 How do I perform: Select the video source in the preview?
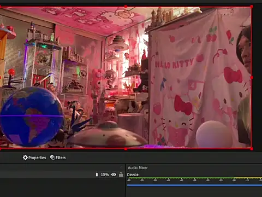pyautogui.click(x=126, y=78)
